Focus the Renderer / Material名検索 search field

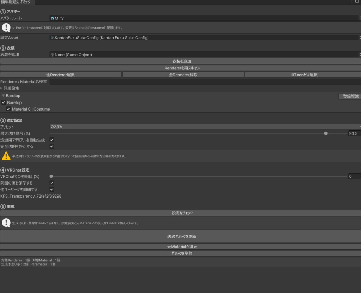coord(205,82)
